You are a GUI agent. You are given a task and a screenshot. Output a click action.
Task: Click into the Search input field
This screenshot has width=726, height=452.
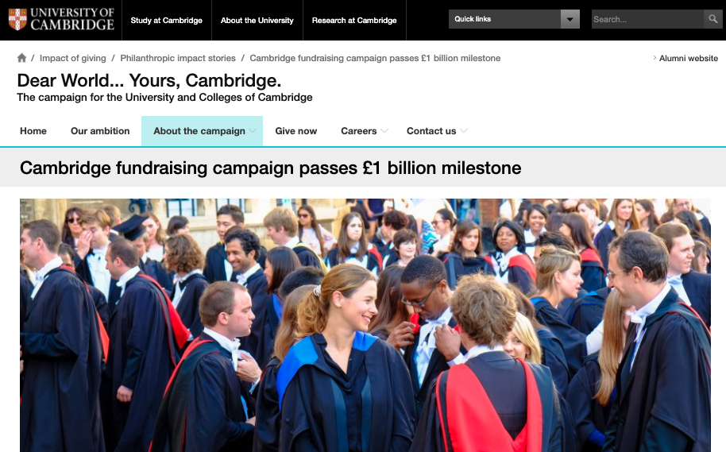pos(647,19)
